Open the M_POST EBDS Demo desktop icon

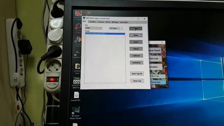point(77,83)
